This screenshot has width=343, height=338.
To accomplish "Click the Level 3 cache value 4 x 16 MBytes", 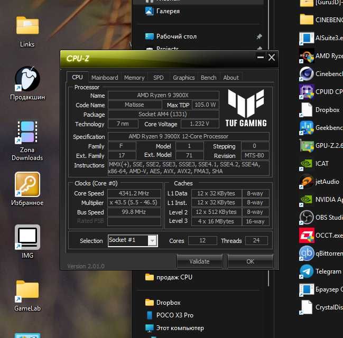I will coord(217,221).
